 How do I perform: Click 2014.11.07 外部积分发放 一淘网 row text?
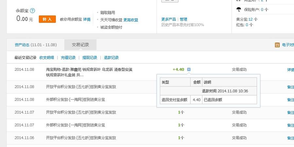coord(75,125)
